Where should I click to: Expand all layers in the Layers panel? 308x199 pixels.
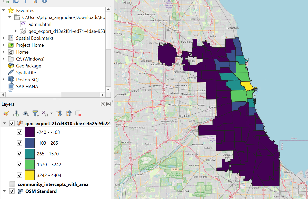pos(59,113)
